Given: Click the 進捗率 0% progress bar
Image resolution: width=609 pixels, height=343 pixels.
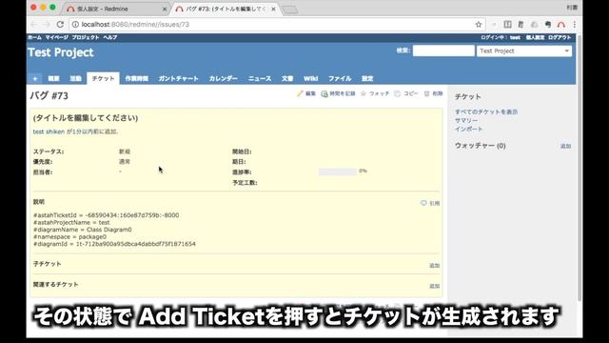Looking at the screenshot, I should [338, 171].
